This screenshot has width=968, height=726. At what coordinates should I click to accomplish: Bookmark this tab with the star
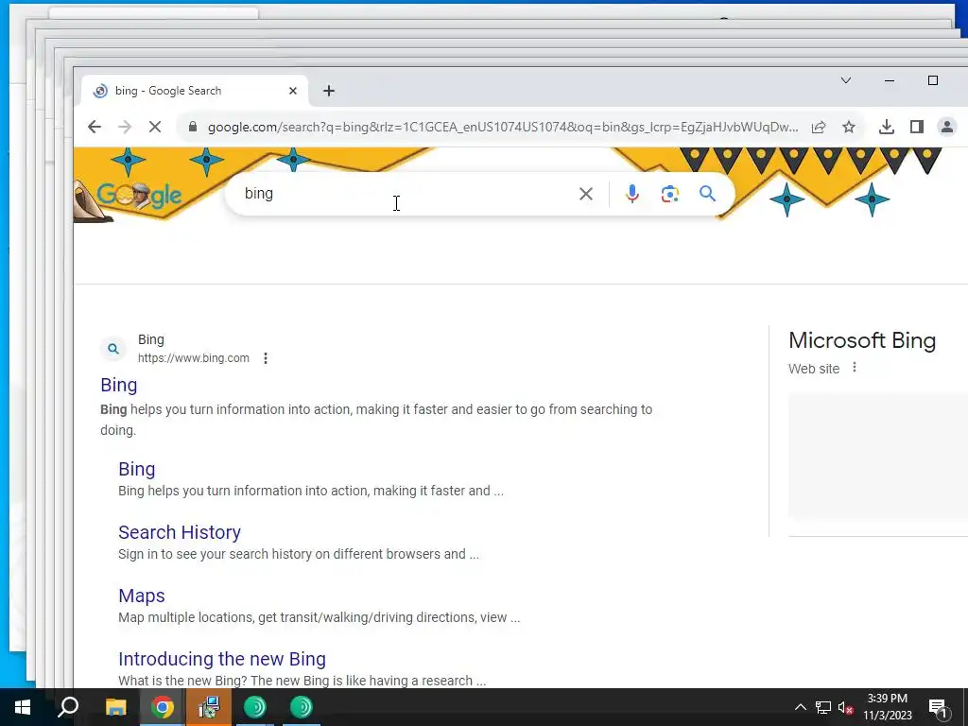849,128
